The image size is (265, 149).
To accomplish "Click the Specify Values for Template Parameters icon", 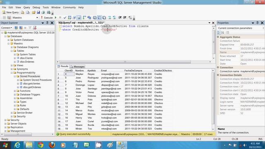I will (130, 17).
